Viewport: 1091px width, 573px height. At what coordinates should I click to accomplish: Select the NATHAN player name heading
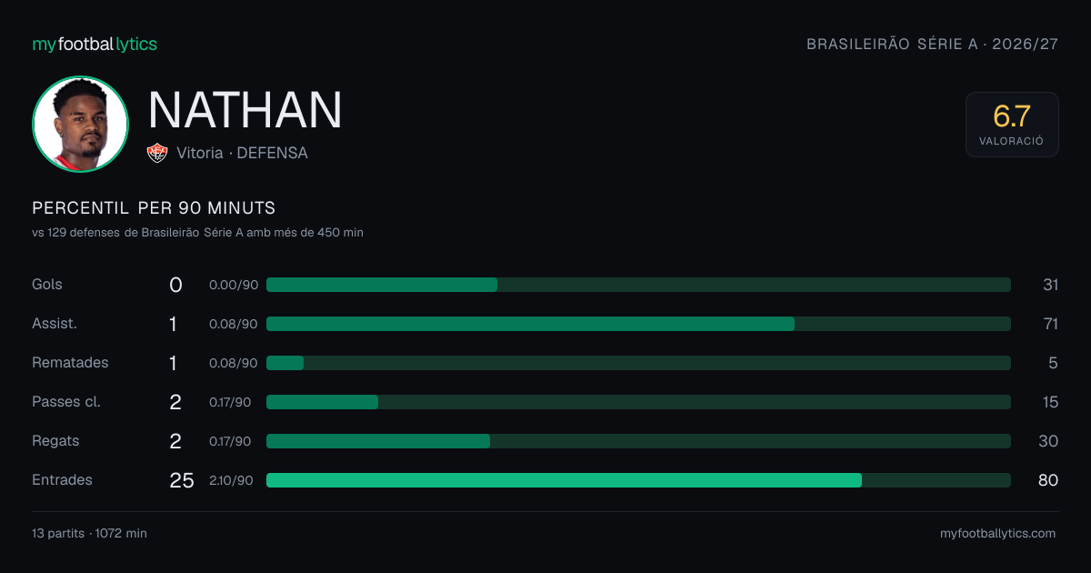[245, 110]
